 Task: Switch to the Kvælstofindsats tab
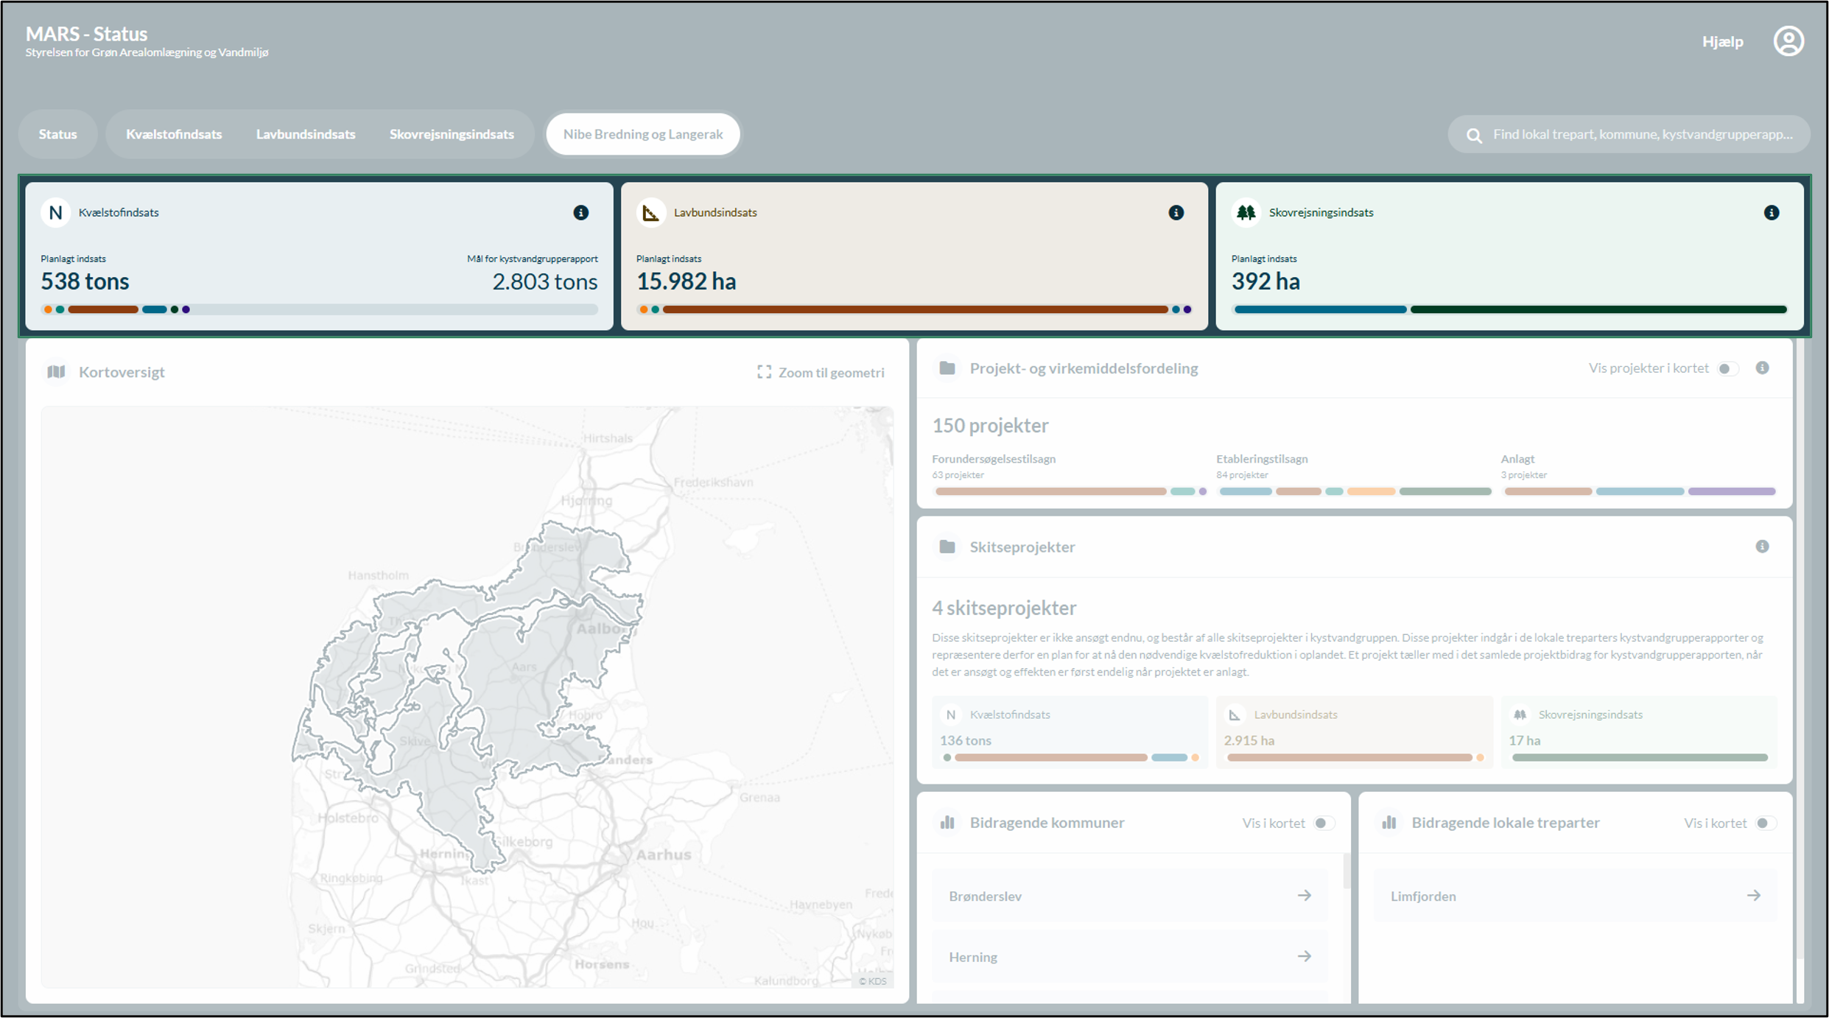pos(174,134)
